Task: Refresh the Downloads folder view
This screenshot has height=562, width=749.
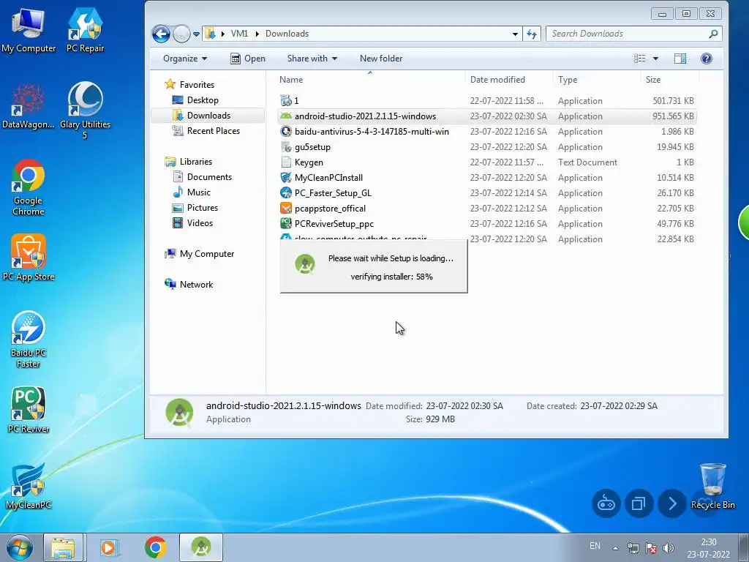Action: (532, 34)
